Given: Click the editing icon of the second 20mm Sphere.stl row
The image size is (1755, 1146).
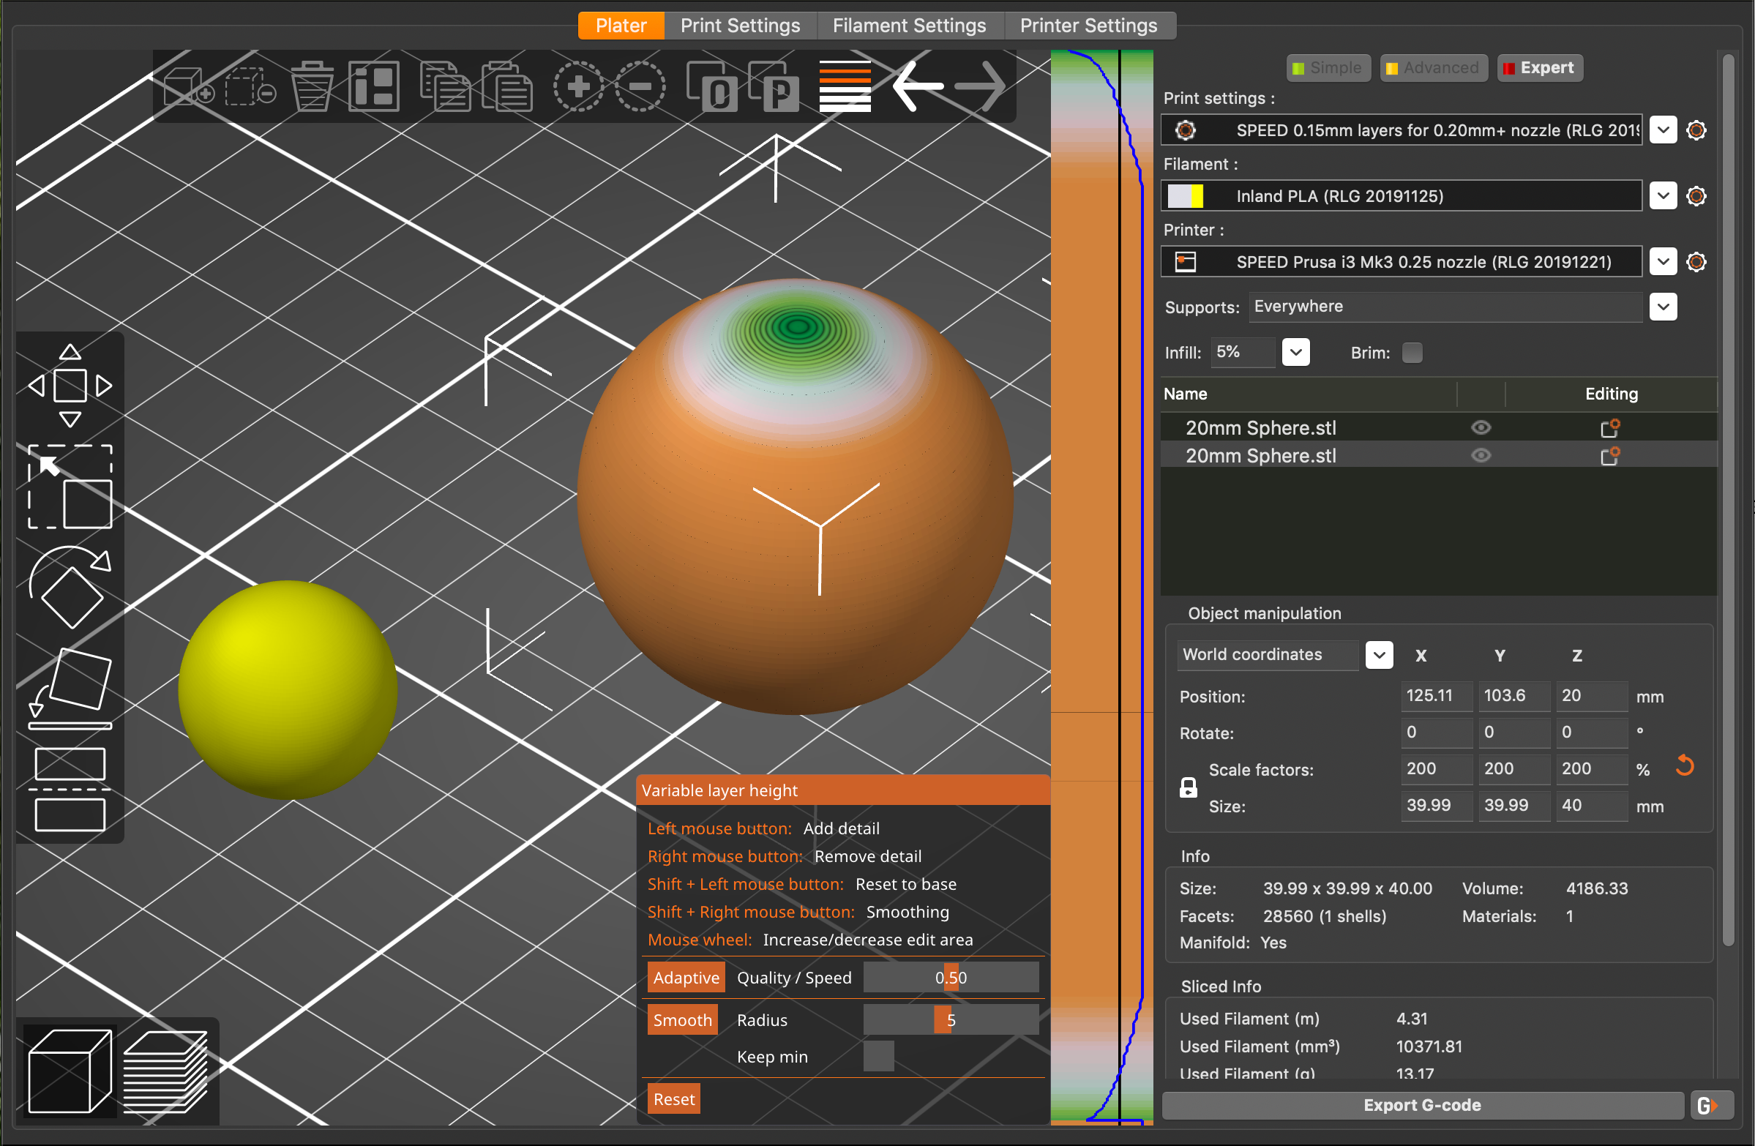Looking at the screenshot, I should pos(1610,456).
